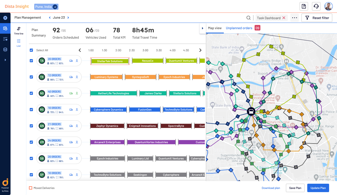
Task: Remove the Task Dashboard filter tag
Action: click(284, 18)
